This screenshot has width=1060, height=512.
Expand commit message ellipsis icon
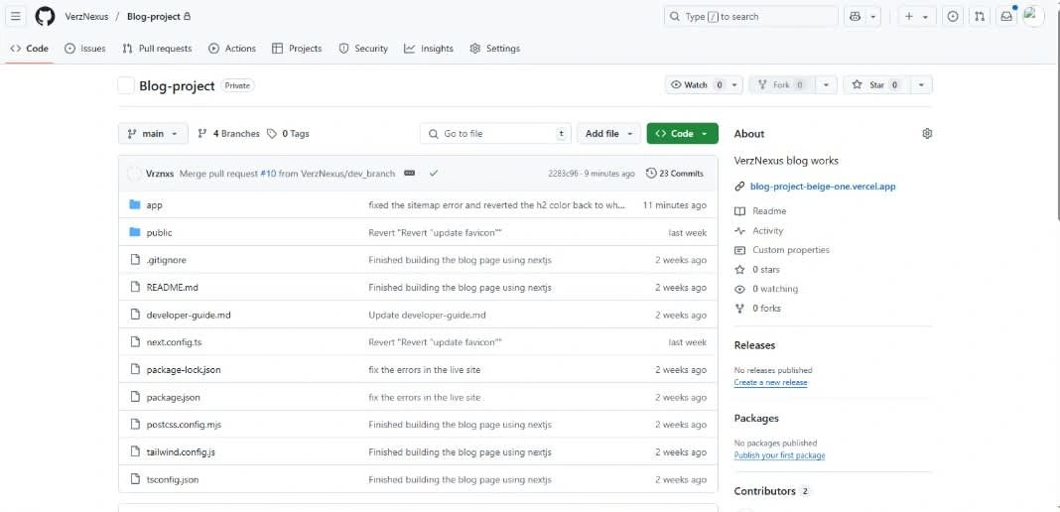pyautogui.click(x=409, y=174)
